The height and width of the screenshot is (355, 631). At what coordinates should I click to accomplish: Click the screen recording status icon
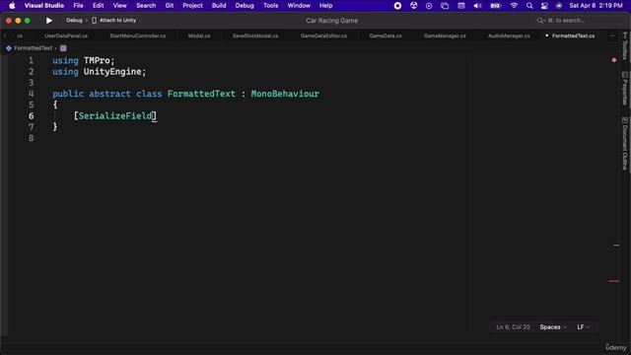[397, 6]
